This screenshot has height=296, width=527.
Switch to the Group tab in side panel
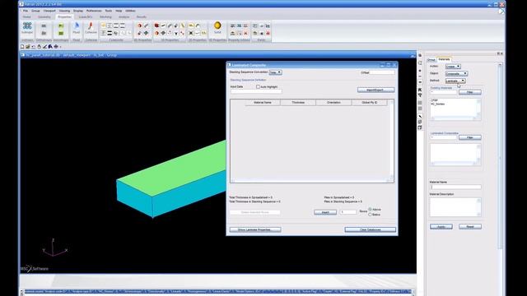pos(431,60)
